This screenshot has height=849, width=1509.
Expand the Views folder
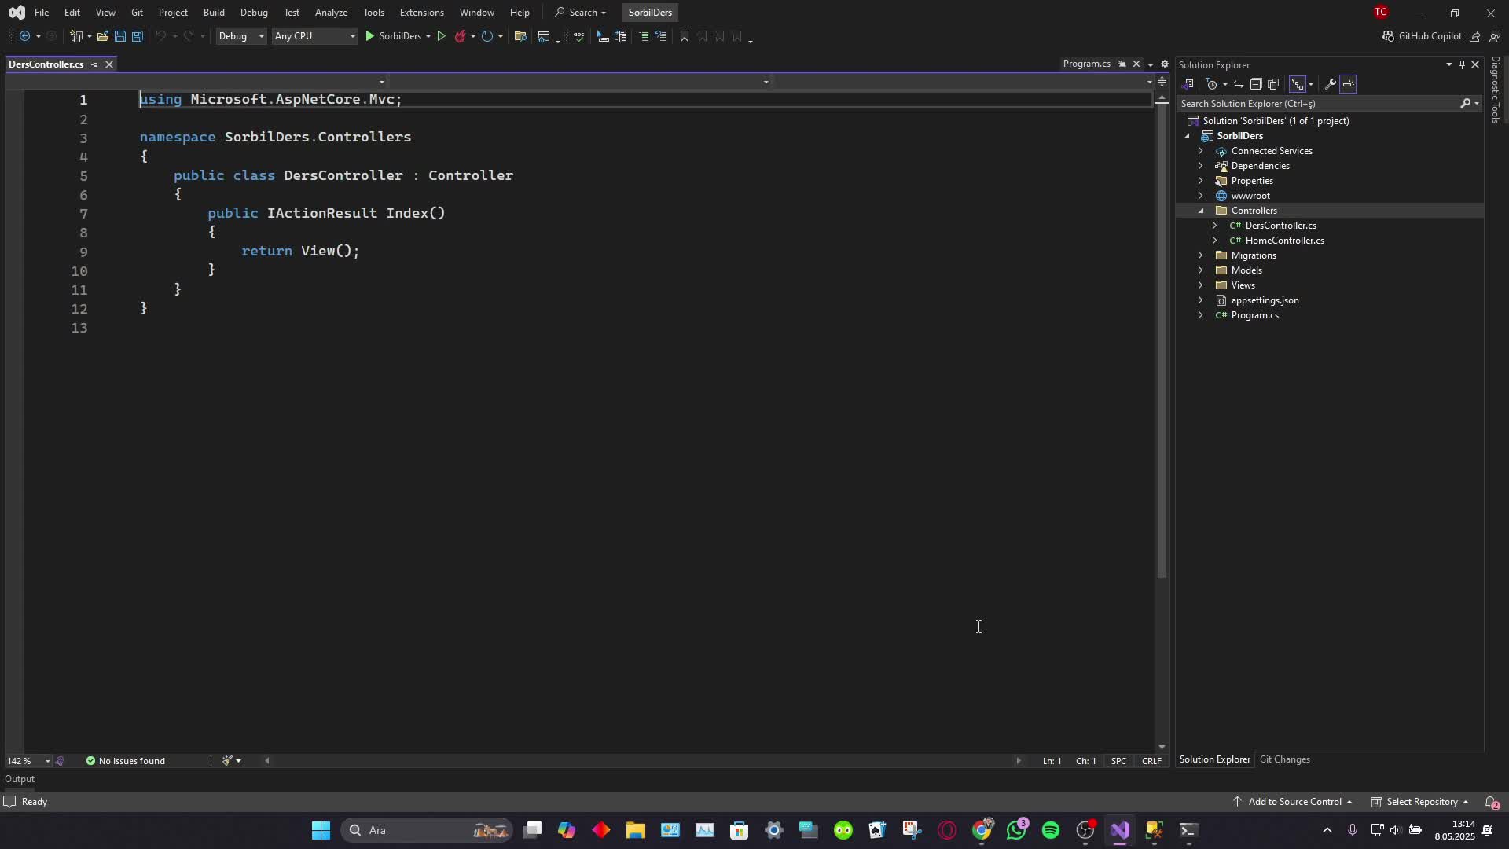point(1200,285)
